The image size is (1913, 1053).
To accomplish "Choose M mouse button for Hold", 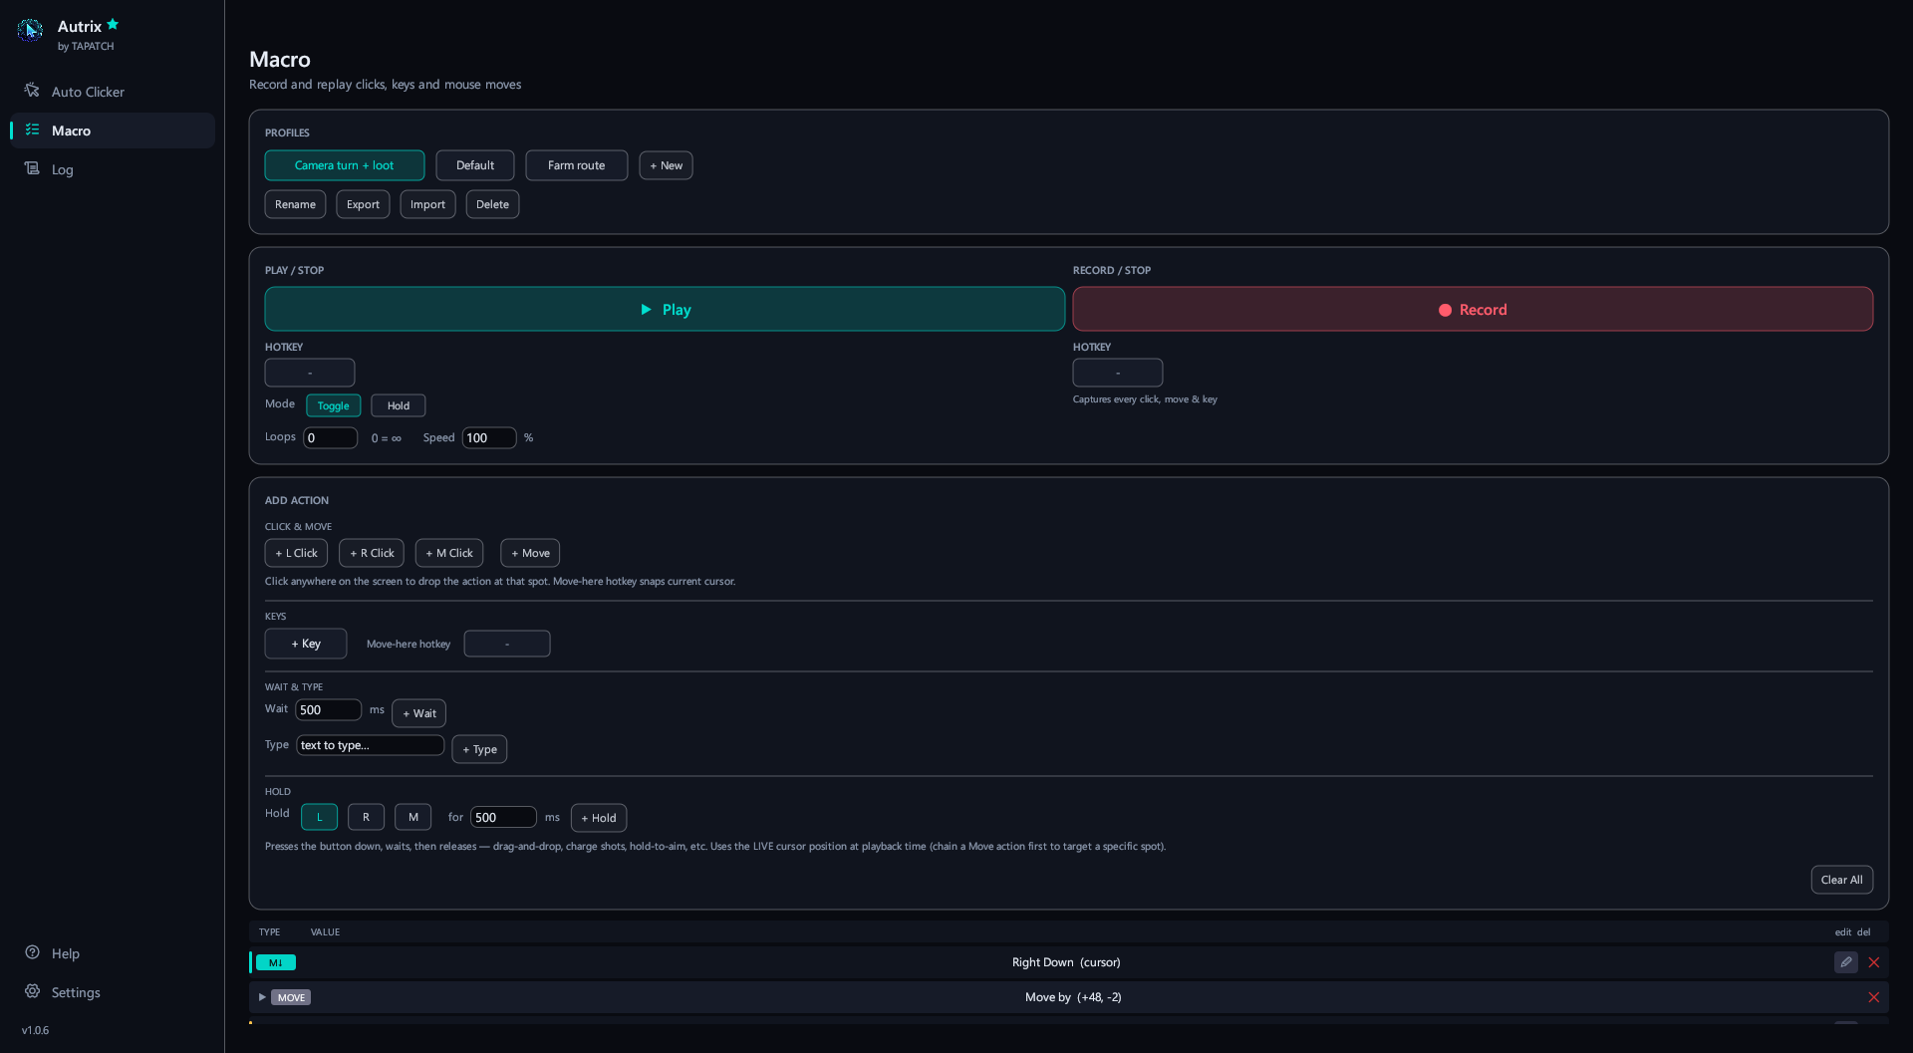I will point(412,817).
